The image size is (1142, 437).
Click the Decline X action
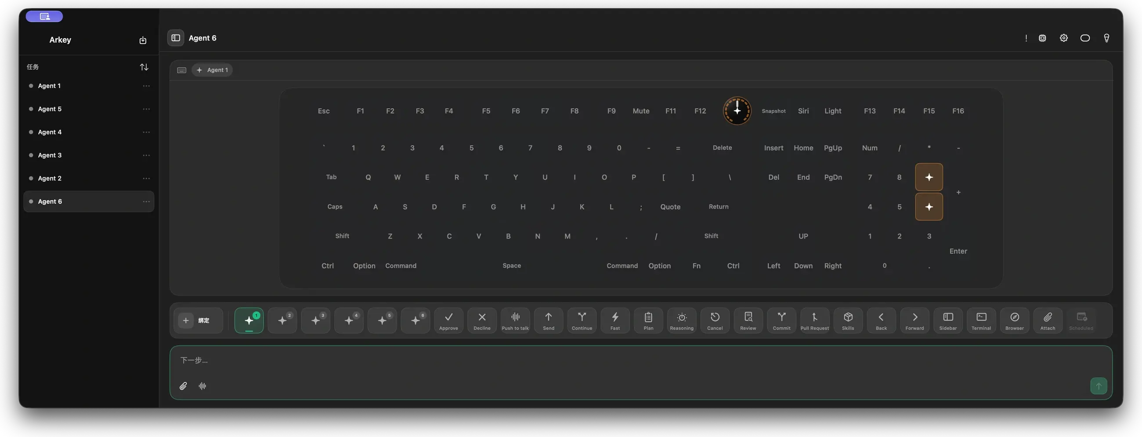481,320
